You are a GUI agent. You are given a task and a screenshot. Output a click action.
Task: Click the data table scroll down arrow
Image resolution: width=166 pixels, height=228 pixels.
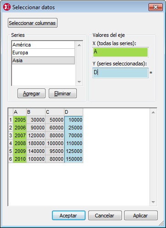point(153,202)
